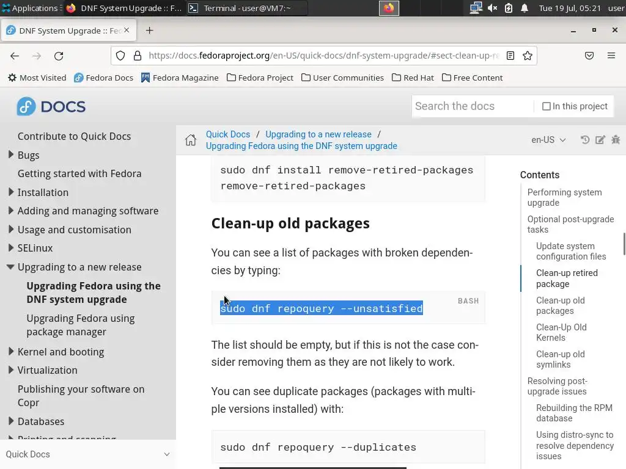Open page history clock icon
The height and width of the screenshot is (469, 626).
click(585, 140)
